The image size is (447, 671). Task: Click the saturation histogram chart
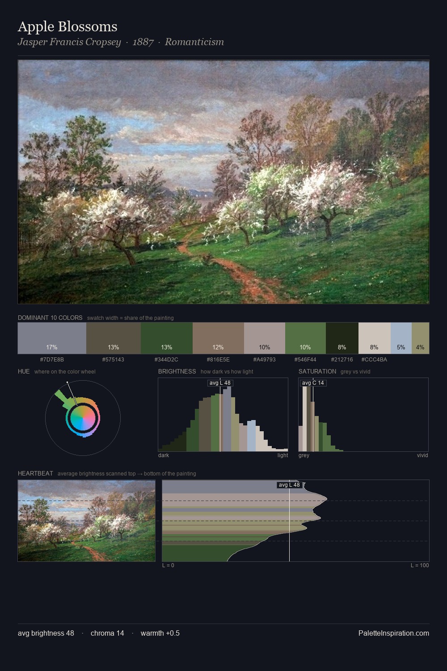pyautogui.click(x=363, y=415)
